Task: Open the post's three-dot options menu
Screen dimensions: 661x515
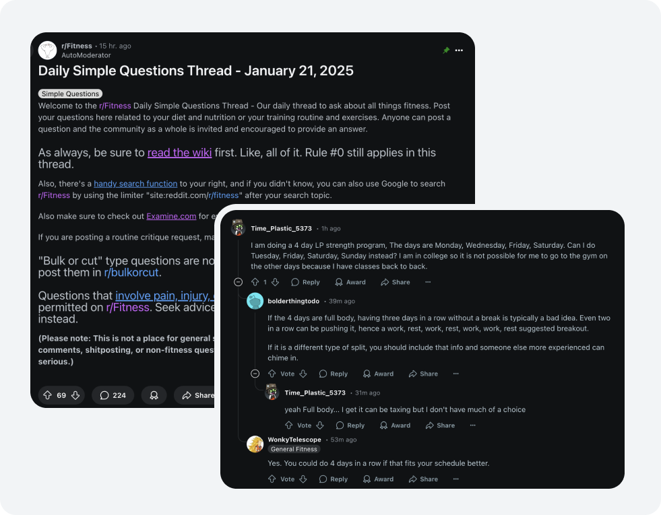Action: tap(459, 50)
